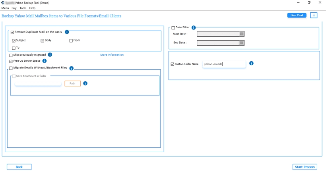Open the Tools menu

pos(23,8)
